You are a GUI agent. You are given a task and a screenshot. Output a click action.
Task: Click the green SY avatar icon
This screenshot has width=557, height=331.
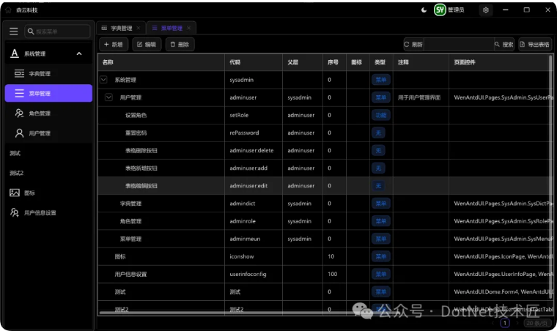[x=440, y=10]
